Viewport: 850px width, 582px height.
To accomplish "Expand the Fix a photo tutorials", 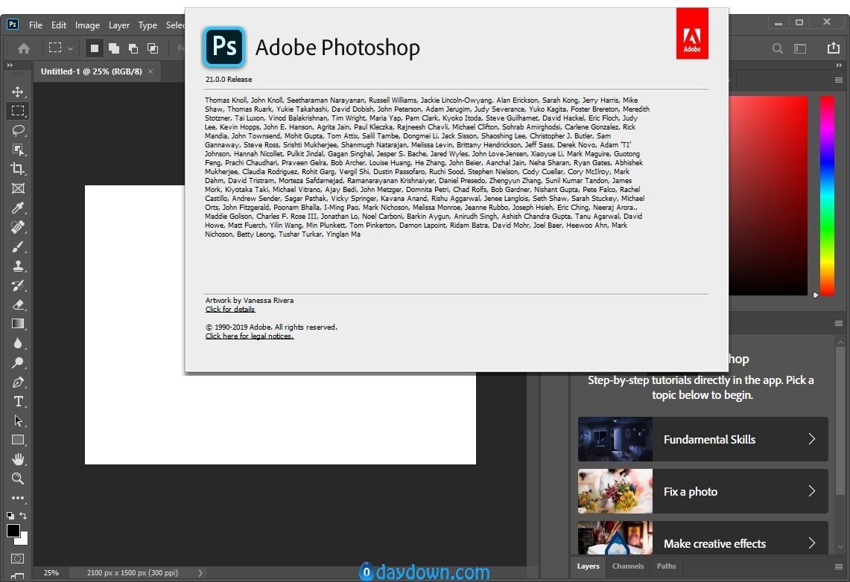I will [702, 491].
